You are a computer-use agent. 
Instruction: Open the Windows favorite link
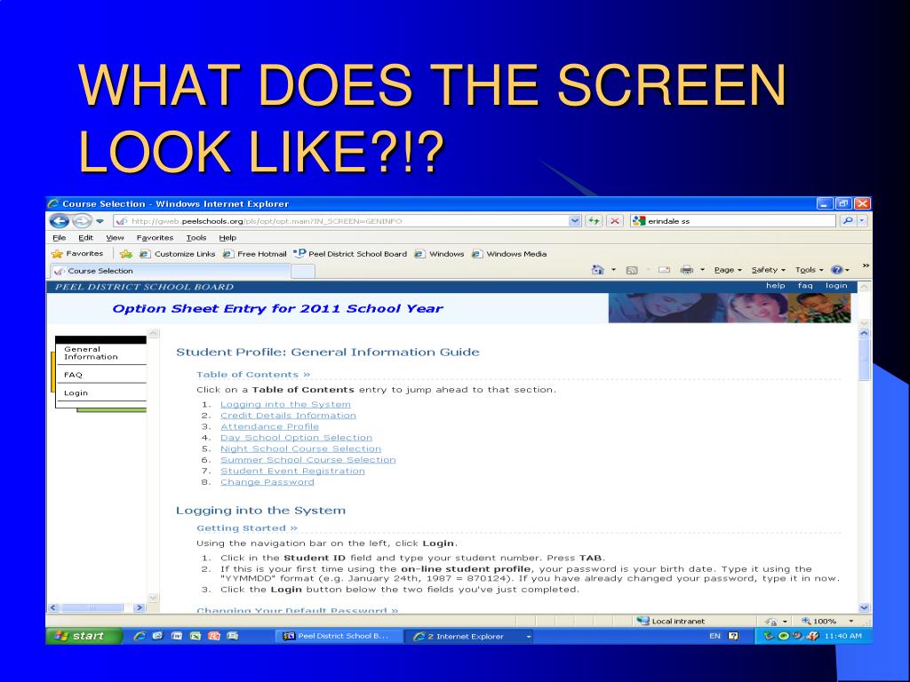439,254
